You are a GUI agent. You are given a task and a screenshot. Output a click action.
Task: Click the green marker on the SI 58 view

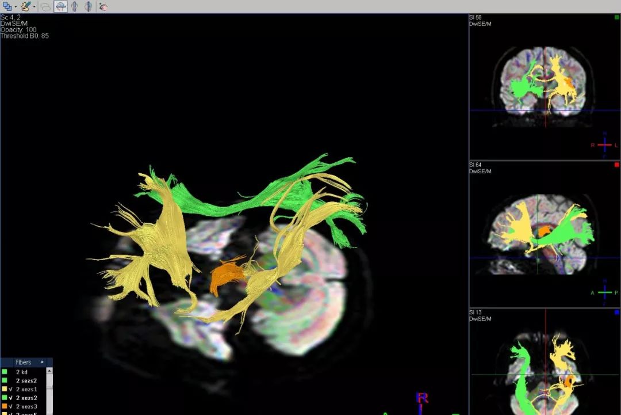pyautogui.click(x=616, y=17)
